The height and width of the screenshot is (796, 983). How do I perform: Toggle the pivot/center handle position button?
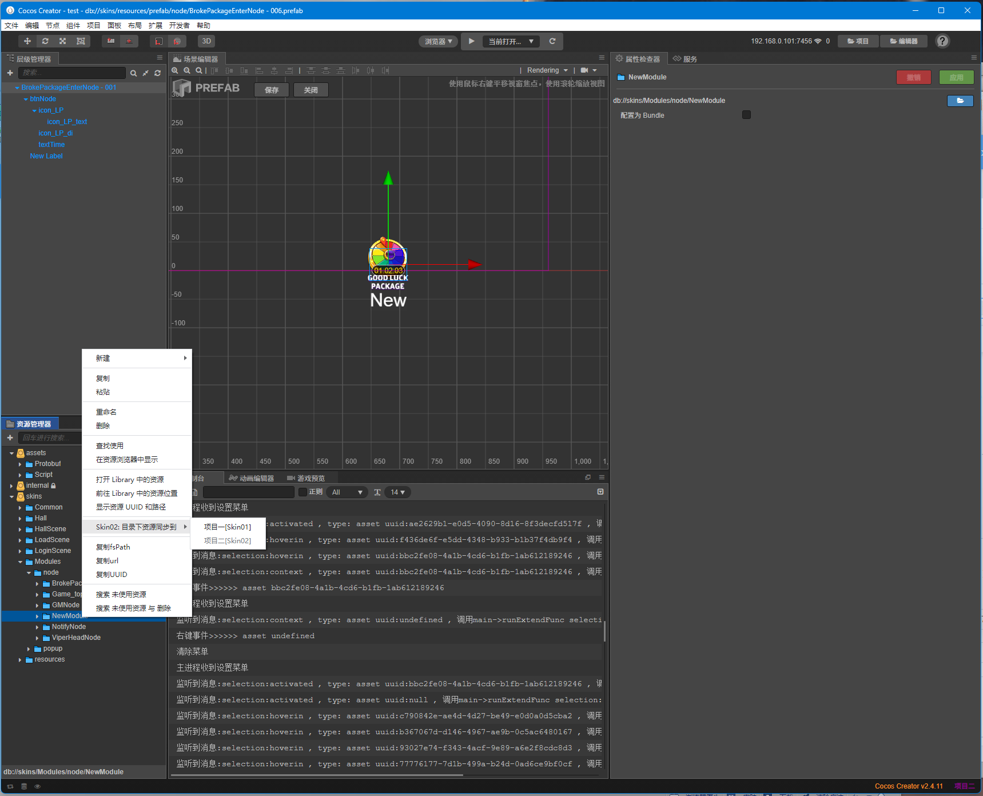[111, 41]
